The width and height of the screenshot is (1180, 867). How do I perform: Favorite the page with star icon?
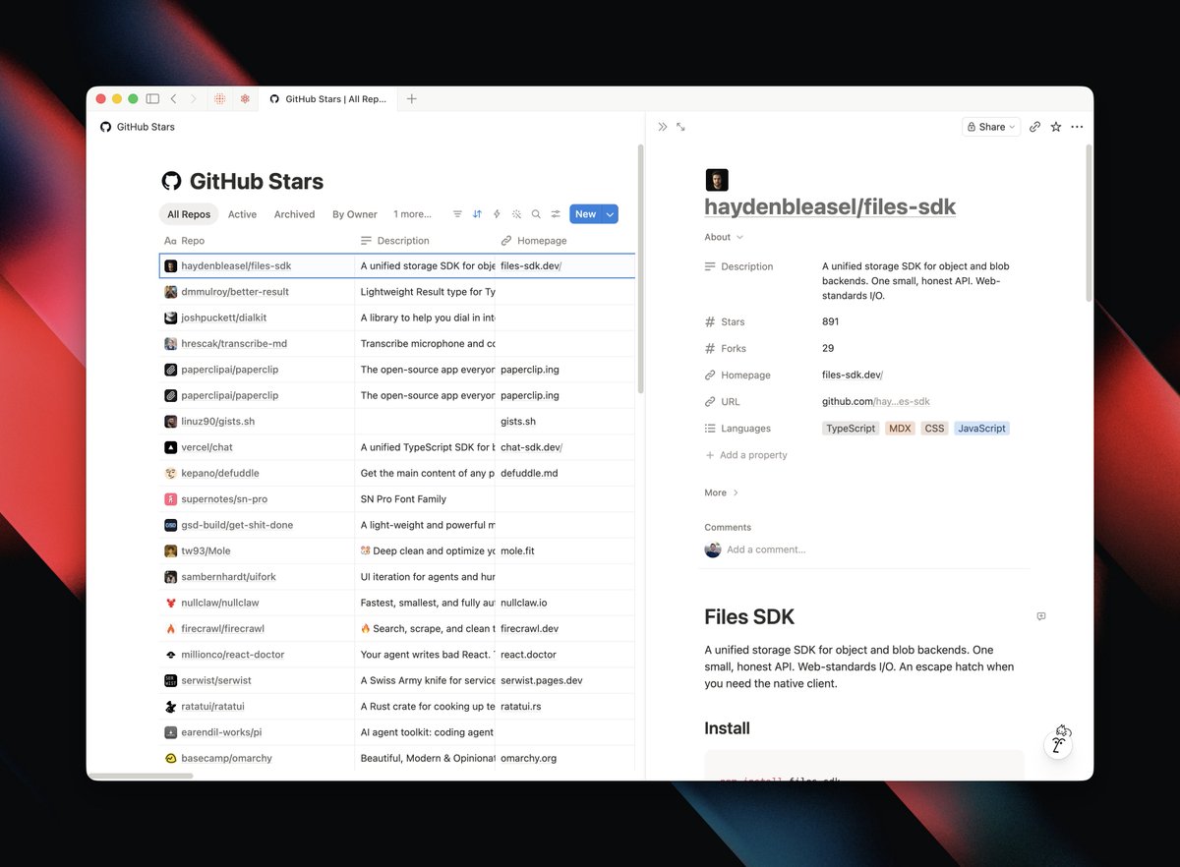pyautogui.click(x=1056, y=127)
